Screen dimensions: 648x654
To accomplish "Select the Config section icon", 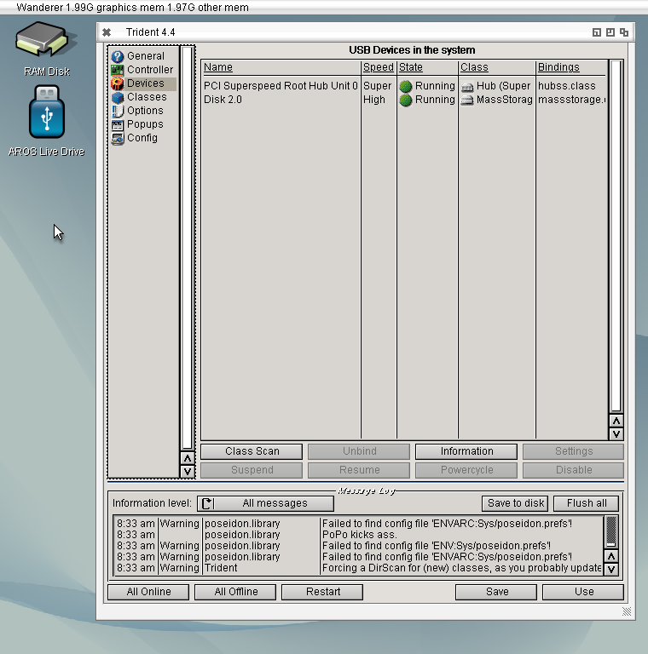I will (118, 138).
